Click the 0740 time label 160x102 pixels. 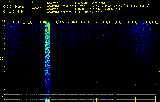(55, 22)
